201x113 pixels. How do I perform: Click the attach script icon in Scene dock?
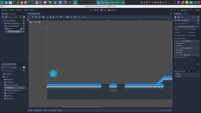point(24,17)
